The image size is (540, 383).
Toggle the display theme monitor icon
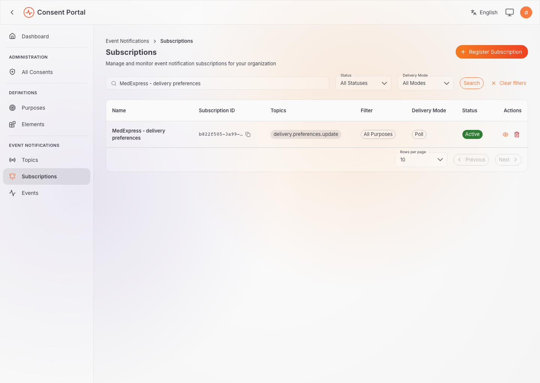[510, 12]
